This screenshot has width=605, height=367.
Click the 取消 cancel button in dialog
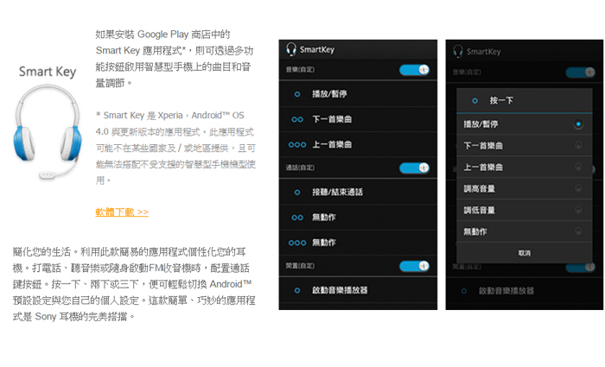coord(525,253)
